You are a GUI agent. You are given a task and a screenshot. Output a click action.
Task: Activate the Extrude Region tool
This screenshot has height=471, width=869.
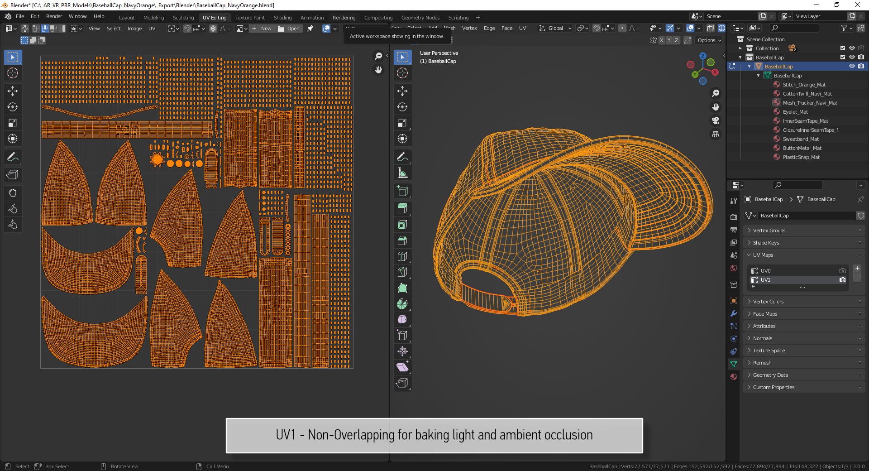coord(402,209)
